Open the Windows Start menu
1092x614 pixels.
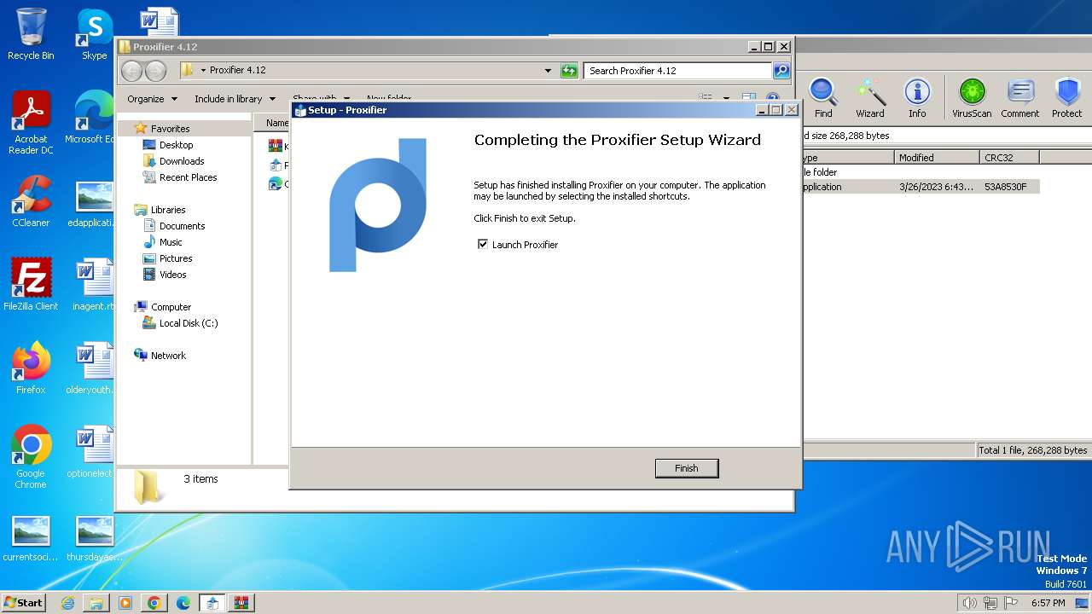click(x=24, y=602)
